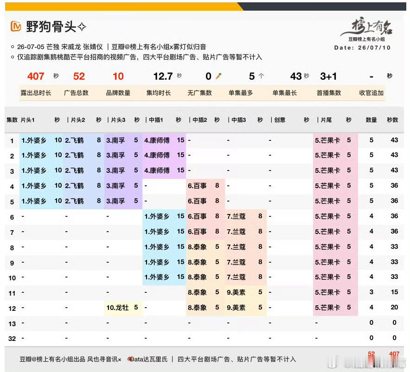This screenshot has width=410, height=372.
Task: Click the carrot icon beside 无广集数 value
Action: coord(218,76)
